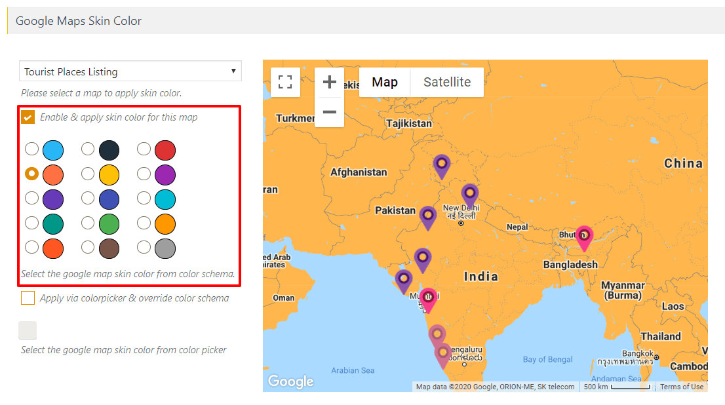Open the Terms of Use link
725x405 pixels.
pyautogui.click(x=682, y=386)
